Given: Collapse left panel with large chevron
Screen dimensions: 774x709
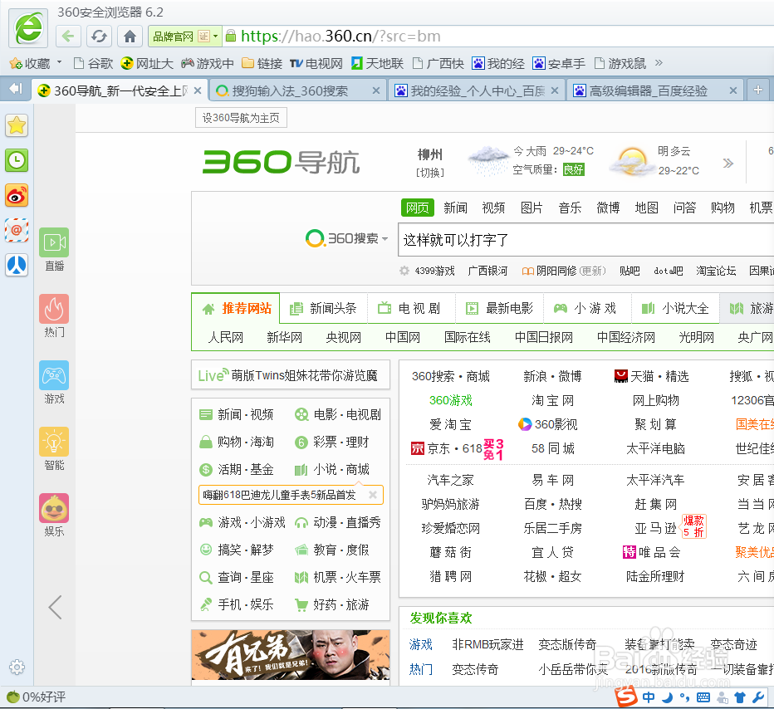Looking at the screenshot, I should (55, 607).
